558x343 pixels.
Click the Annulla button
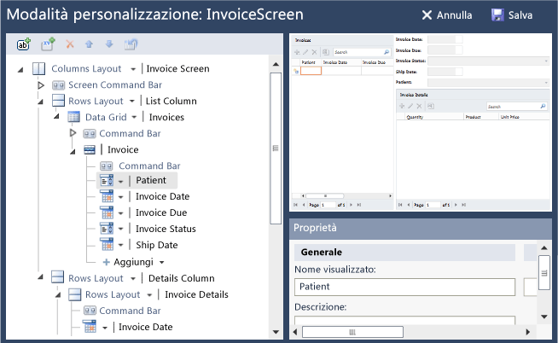coord(447,15)
